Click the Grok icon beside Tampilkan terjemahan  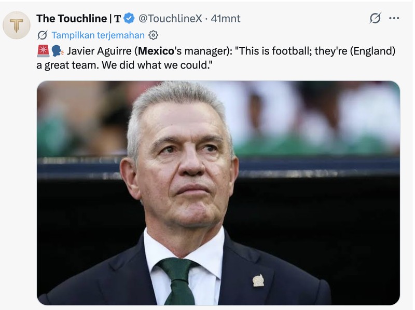(43, 35)
